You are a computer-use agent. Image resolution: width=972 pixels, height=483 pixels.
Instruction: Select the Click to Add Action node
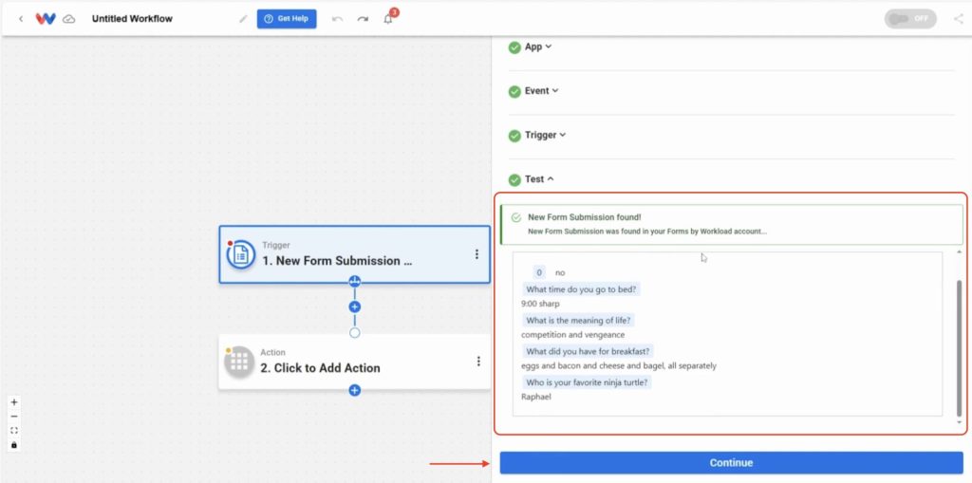(354, 362)
